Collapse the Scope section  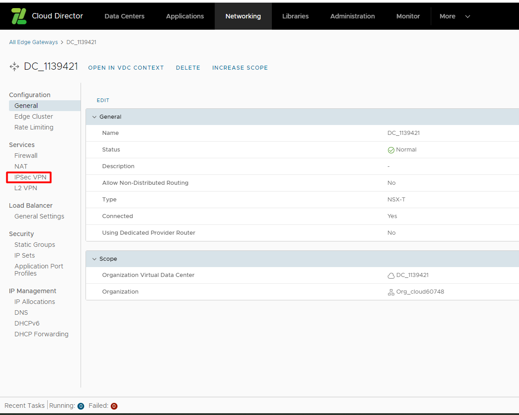94,259
